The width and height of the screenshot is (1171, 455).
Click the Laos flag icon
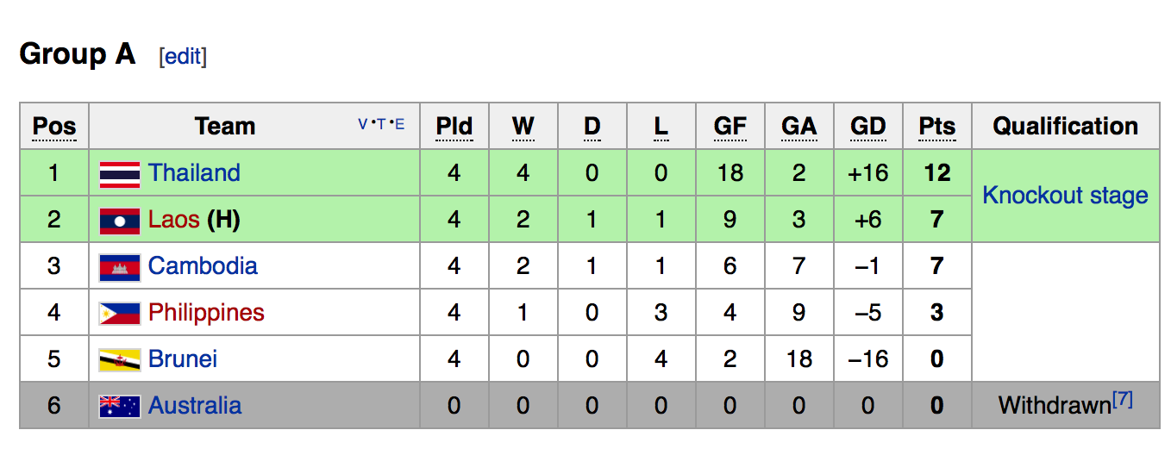point(120,221)
